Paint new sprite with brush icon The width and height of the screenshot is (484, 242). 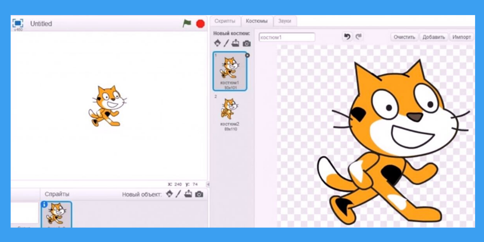click(x=178, y=194)
